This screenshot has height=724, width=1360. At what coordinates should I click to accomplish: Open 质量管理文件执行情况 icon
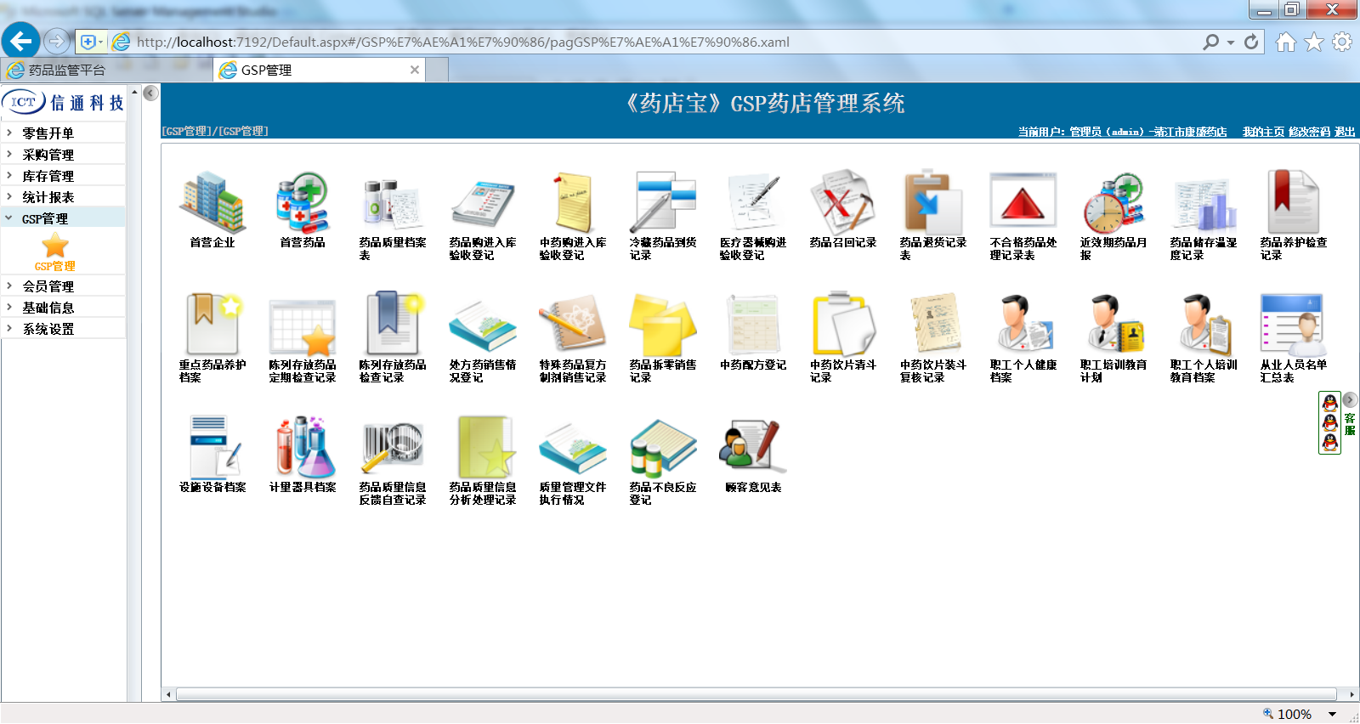point(573,449)
